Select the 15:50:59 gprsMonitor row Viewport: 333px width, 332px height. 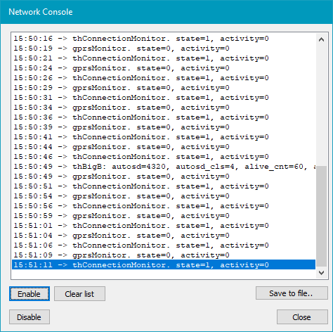[164, 216]
